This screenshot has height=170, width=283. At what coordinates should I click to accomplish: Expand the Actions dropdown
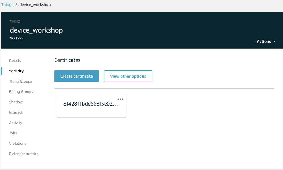[x=266, y=41]
